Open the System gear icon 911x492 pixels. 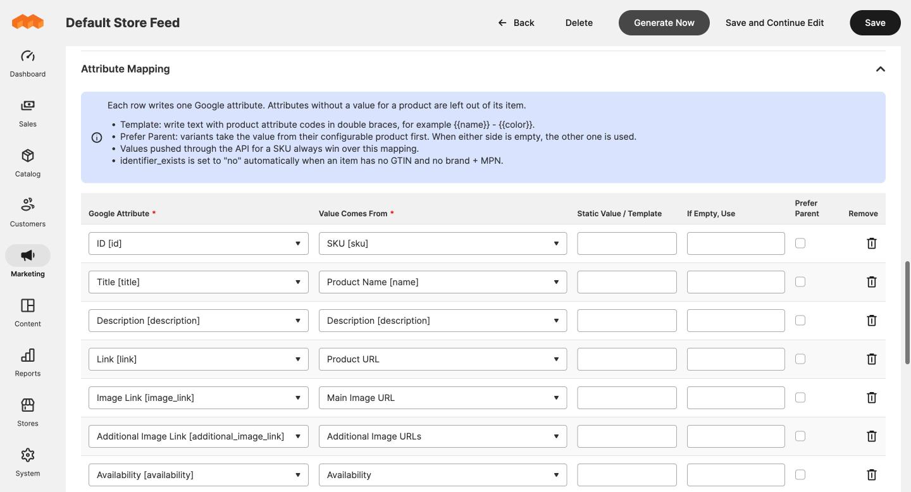(28, 455)
